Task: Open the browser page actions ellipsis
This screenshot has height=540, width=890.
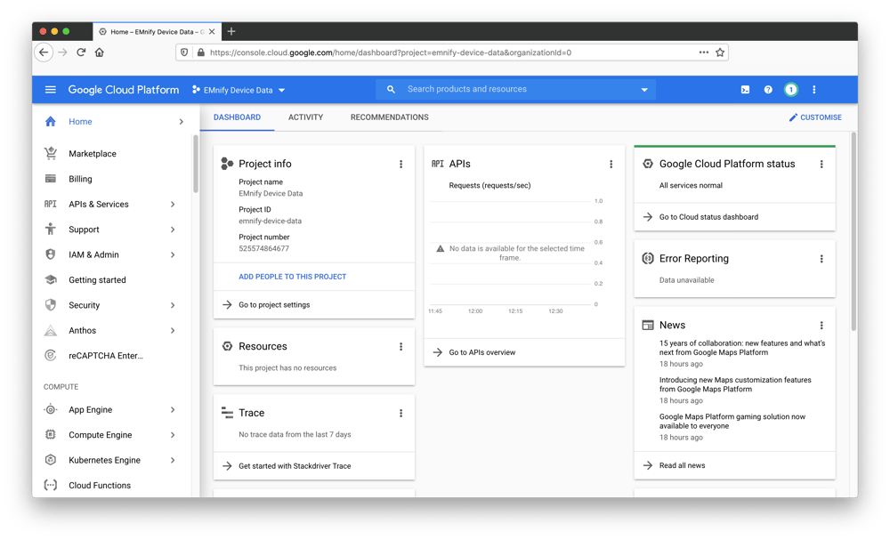Action: (704, 52)
